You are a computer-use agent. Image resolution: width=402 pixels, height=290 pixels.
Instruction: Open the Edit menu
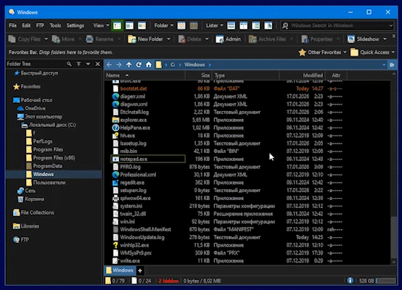(26, 25)
